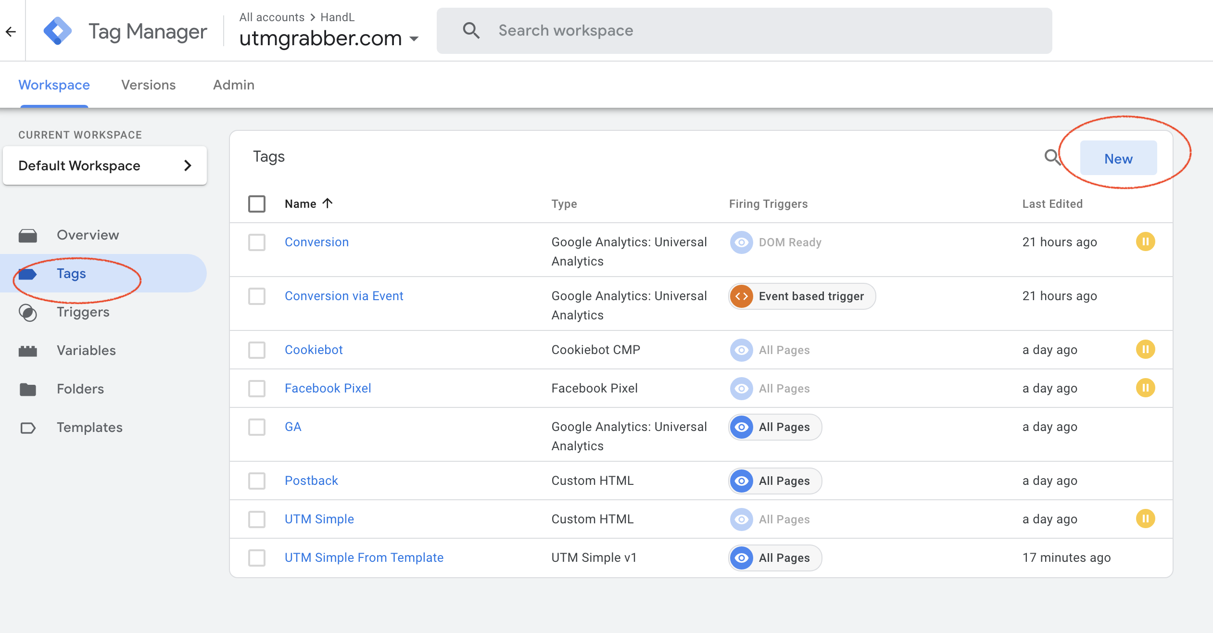
Task: Sort tags by Name column arrow
Action: click(x=328, y=203)
